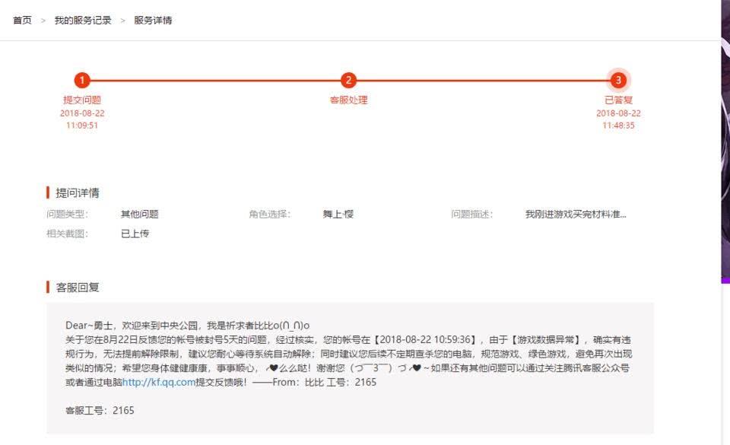Click the step 2 circle icon
The width and height of the screenshot is (730, 445).
click(x=348, y=81)
